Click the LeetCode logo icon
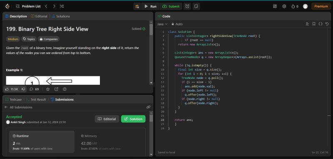 coord(7,6)
